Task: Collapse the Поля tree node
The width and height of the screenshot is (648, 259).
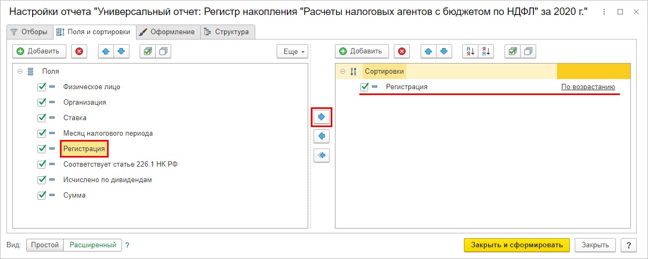Action: 20,71
